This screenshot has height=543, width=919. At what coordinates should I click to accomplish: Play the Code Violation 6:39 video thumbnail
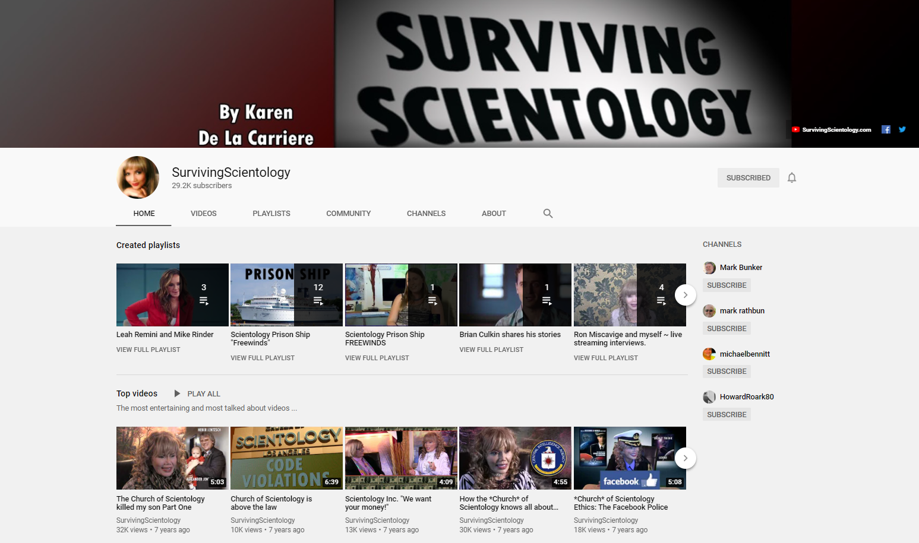pyautogui.click(x=286, y=458)
